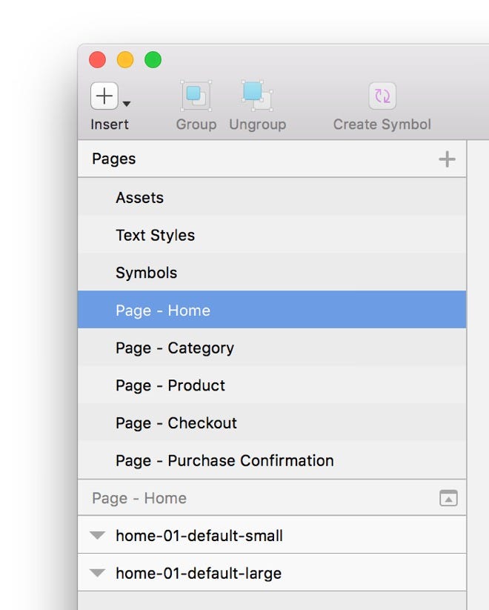
Task: Click the Group toolbar icon
Action: pos(196,96)
